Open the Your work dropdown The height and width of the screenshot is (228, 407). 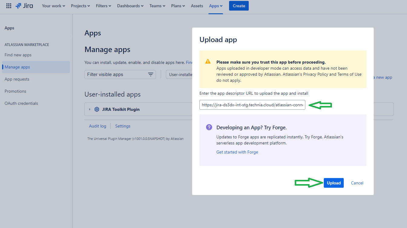coord(53,6)
